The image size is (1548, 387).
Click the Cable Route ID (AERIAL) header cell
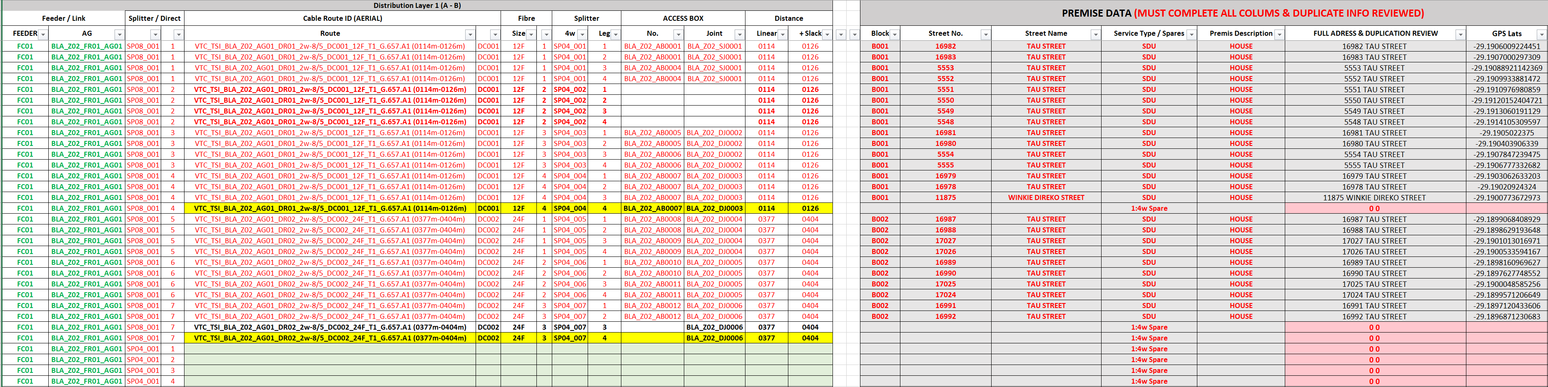(x=342, y=18)
